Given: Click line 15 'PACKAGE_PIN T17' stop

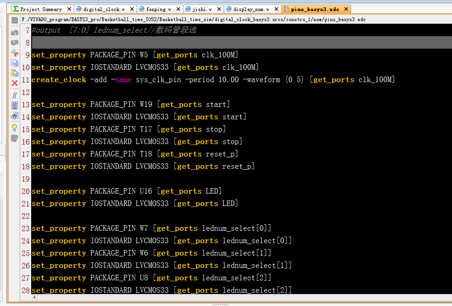Looking at the screenshot, I should coord(129,129).
